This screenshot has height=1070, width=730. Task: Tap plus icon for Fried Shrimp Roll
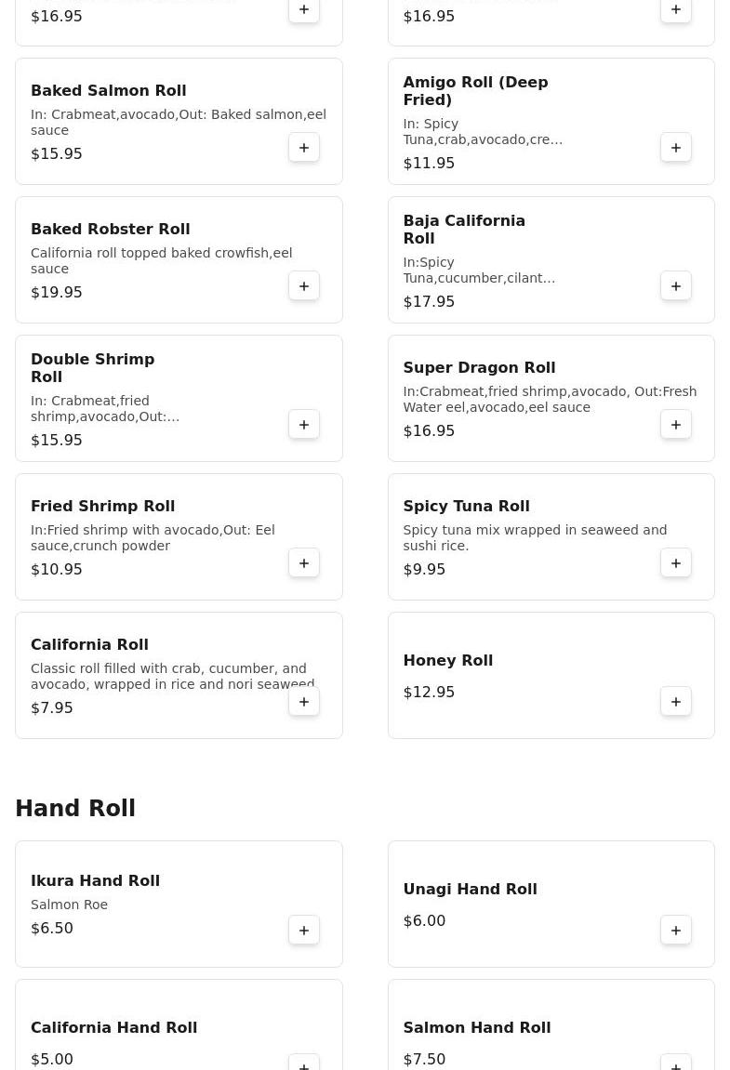304,563
